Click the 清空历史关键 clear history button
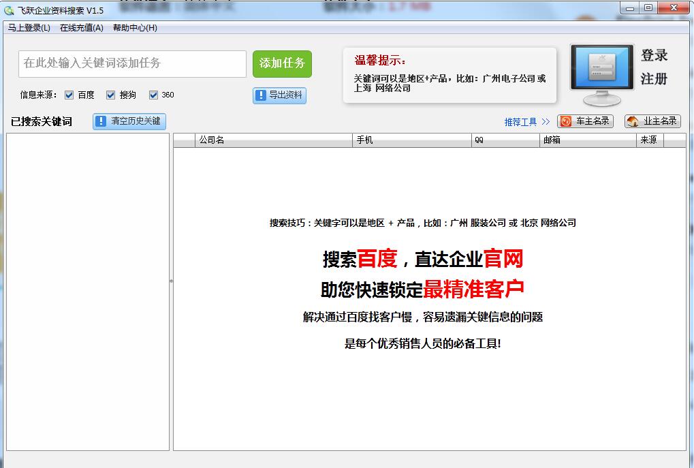694x468 pixels. tap(129, 121)
